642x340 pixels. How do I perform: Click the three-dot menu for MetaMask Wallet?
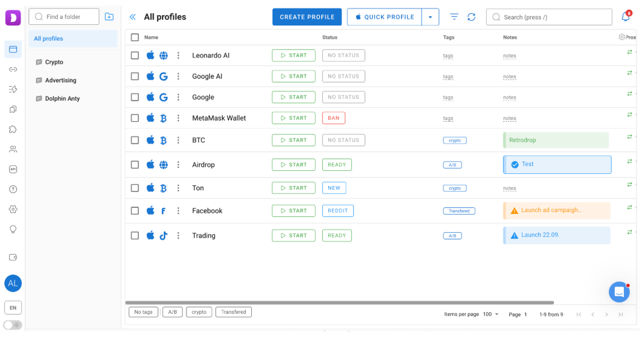pyautogui.click(x=178, y=118)
